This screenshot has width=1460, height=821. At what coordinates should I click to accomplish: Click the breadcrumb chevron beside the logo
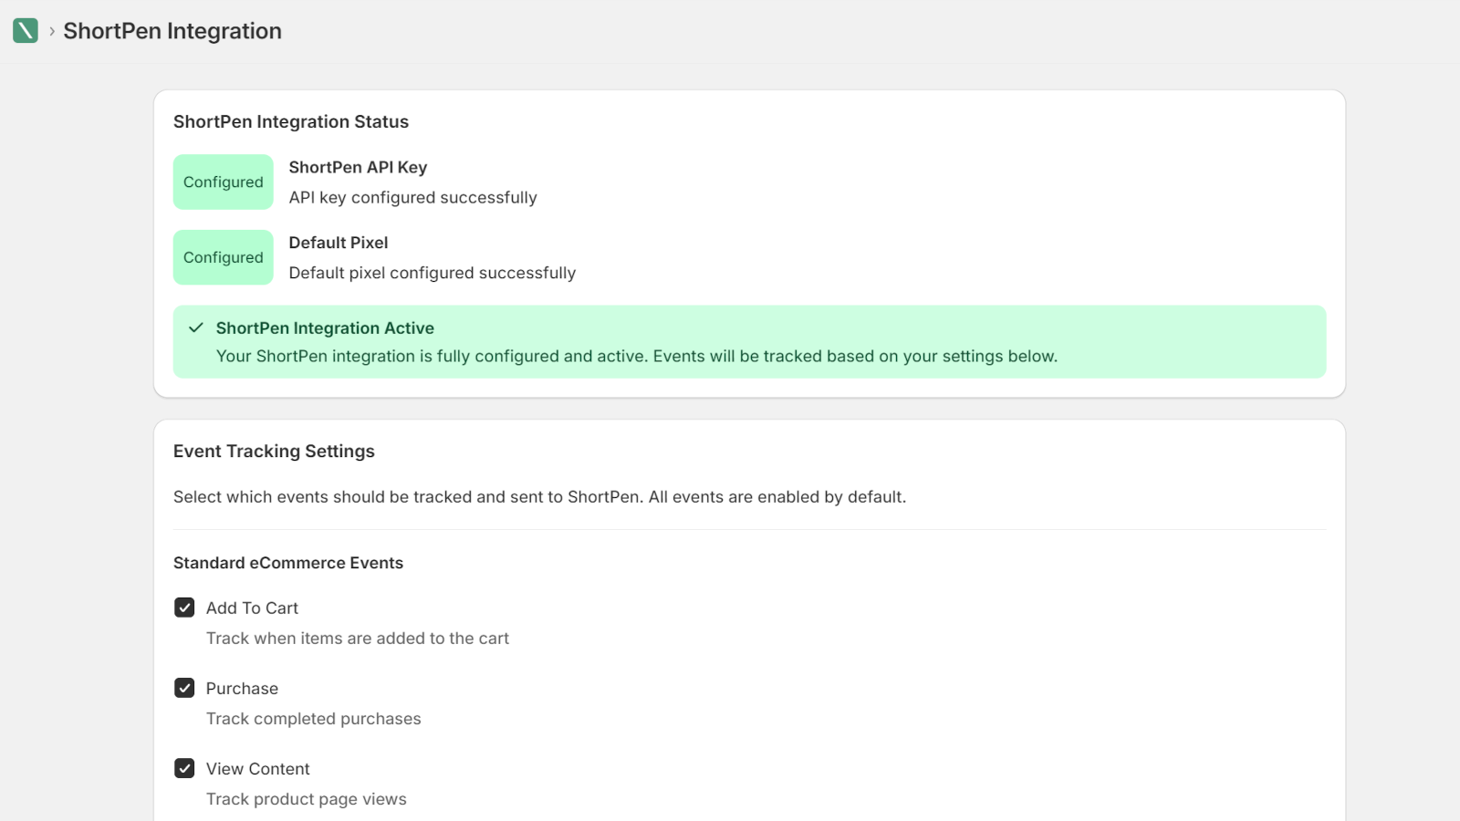(x=52, y=31)
